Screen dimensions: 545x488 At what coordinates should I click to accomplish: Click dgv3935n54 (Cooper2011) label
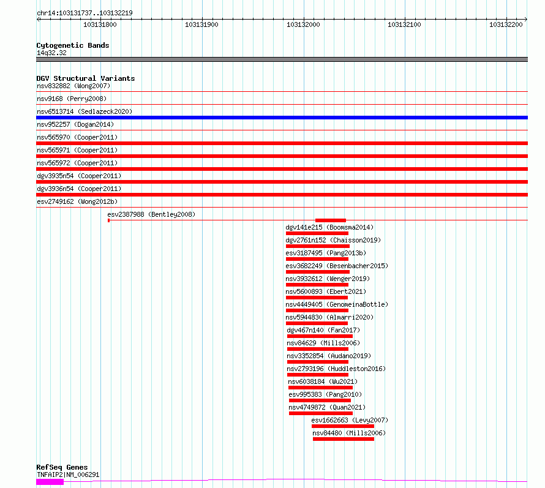pos(79,176)
